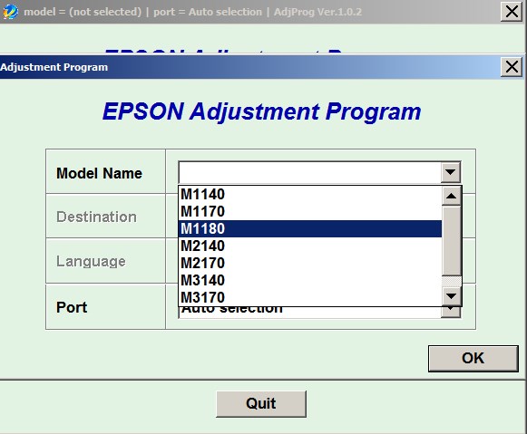527x434 pixels.
Task: Close the Adjustment Program dialog
Action: click(512, 67)
